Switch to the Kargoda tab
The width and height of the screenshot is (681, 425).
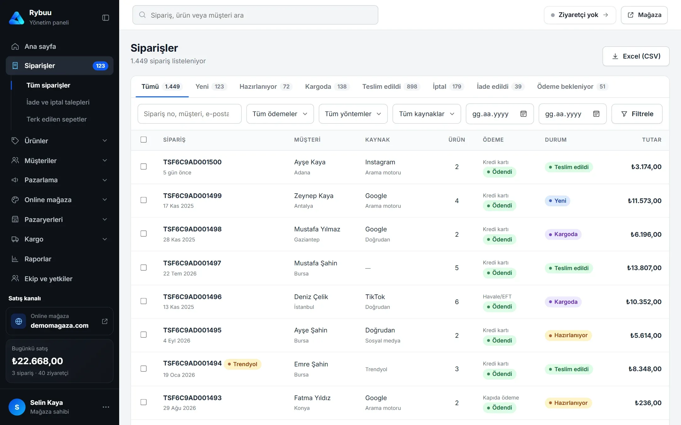(327, 87)
